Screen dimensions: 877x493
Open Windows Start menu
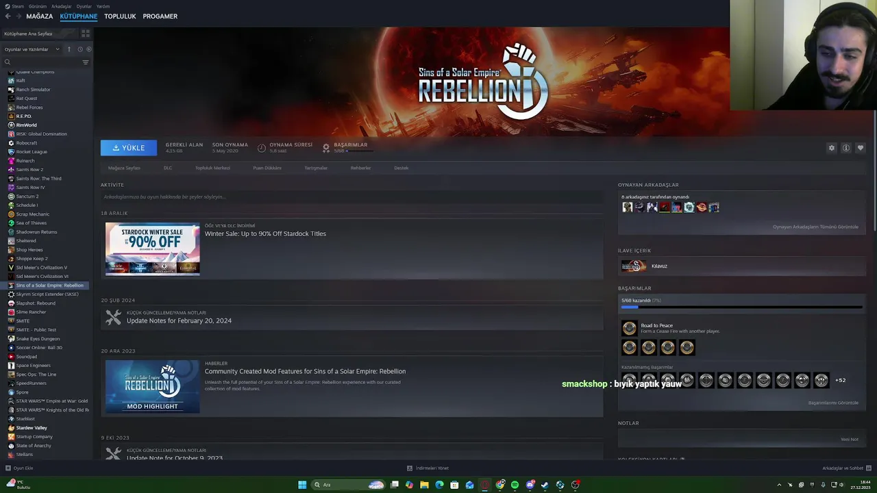pyautogui.click(x=302, y=485)
